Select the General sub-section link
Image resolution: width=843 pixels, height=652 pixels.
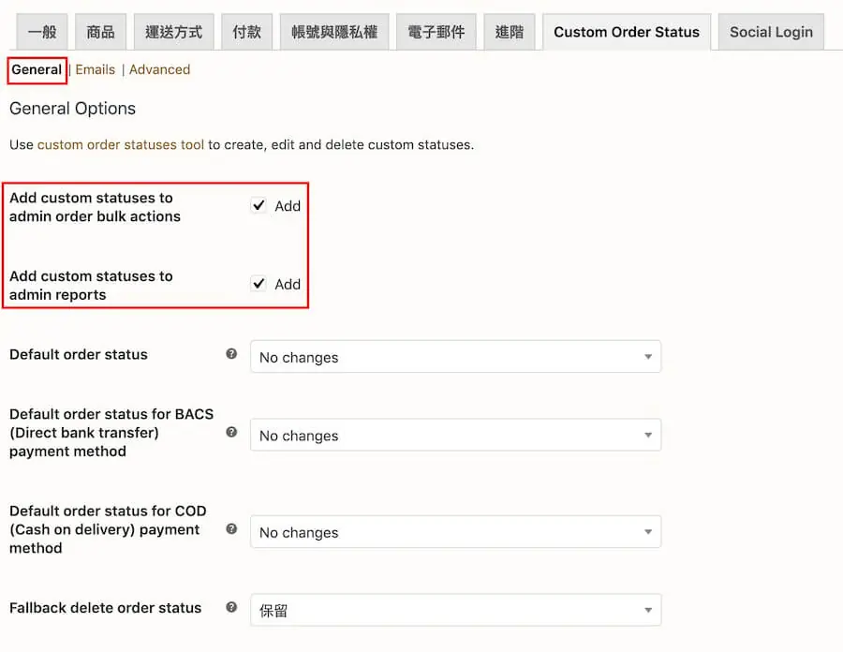[x=37, y=70]
